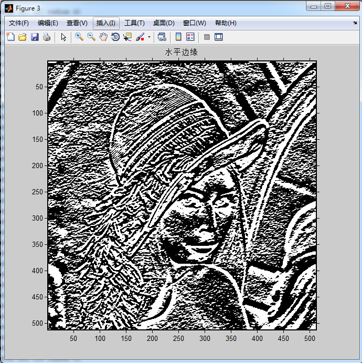This screenshot has width=362, height=363.
Task: Activate the Data Cursor tool
Action: tap(127, 37)
